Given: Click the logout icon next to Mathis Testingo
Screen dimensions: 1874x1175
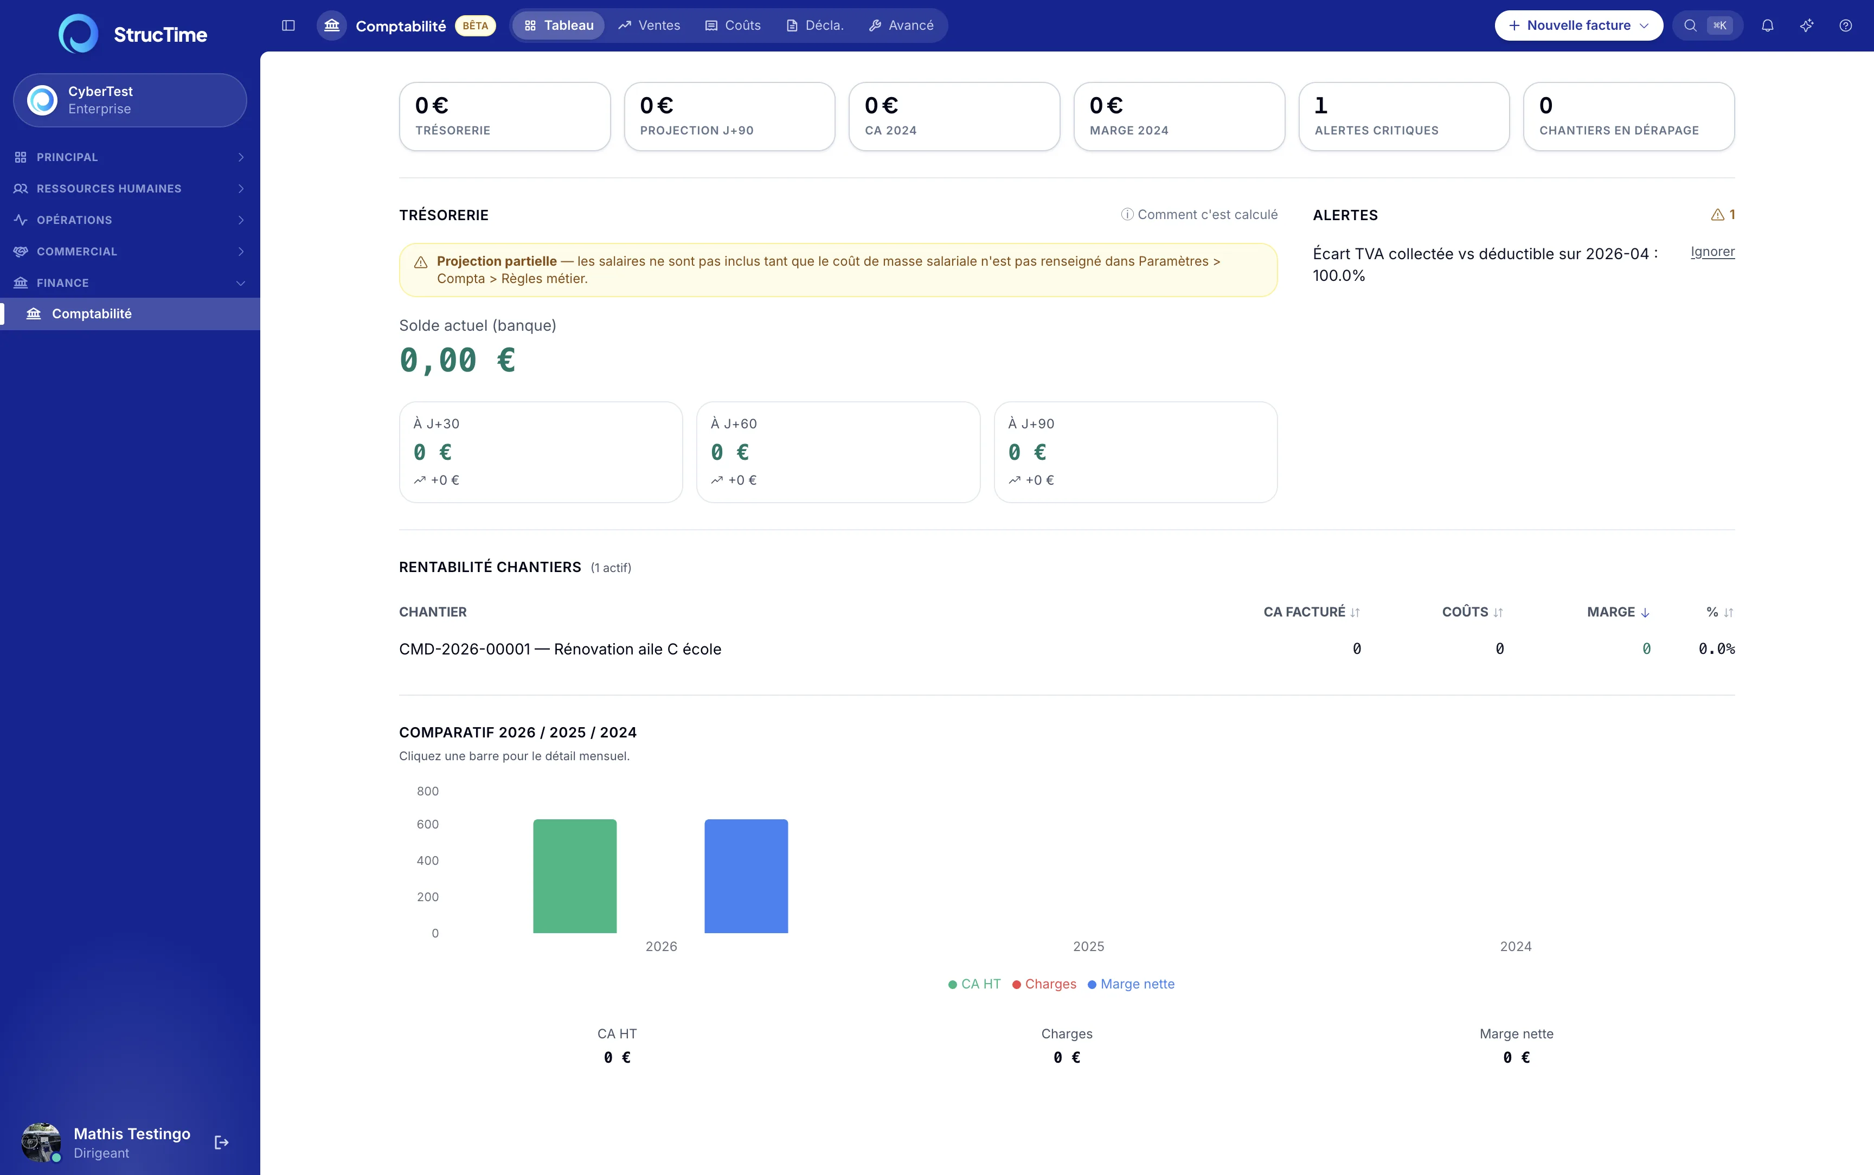Looking at the screenshot, I should [221, 1142].
